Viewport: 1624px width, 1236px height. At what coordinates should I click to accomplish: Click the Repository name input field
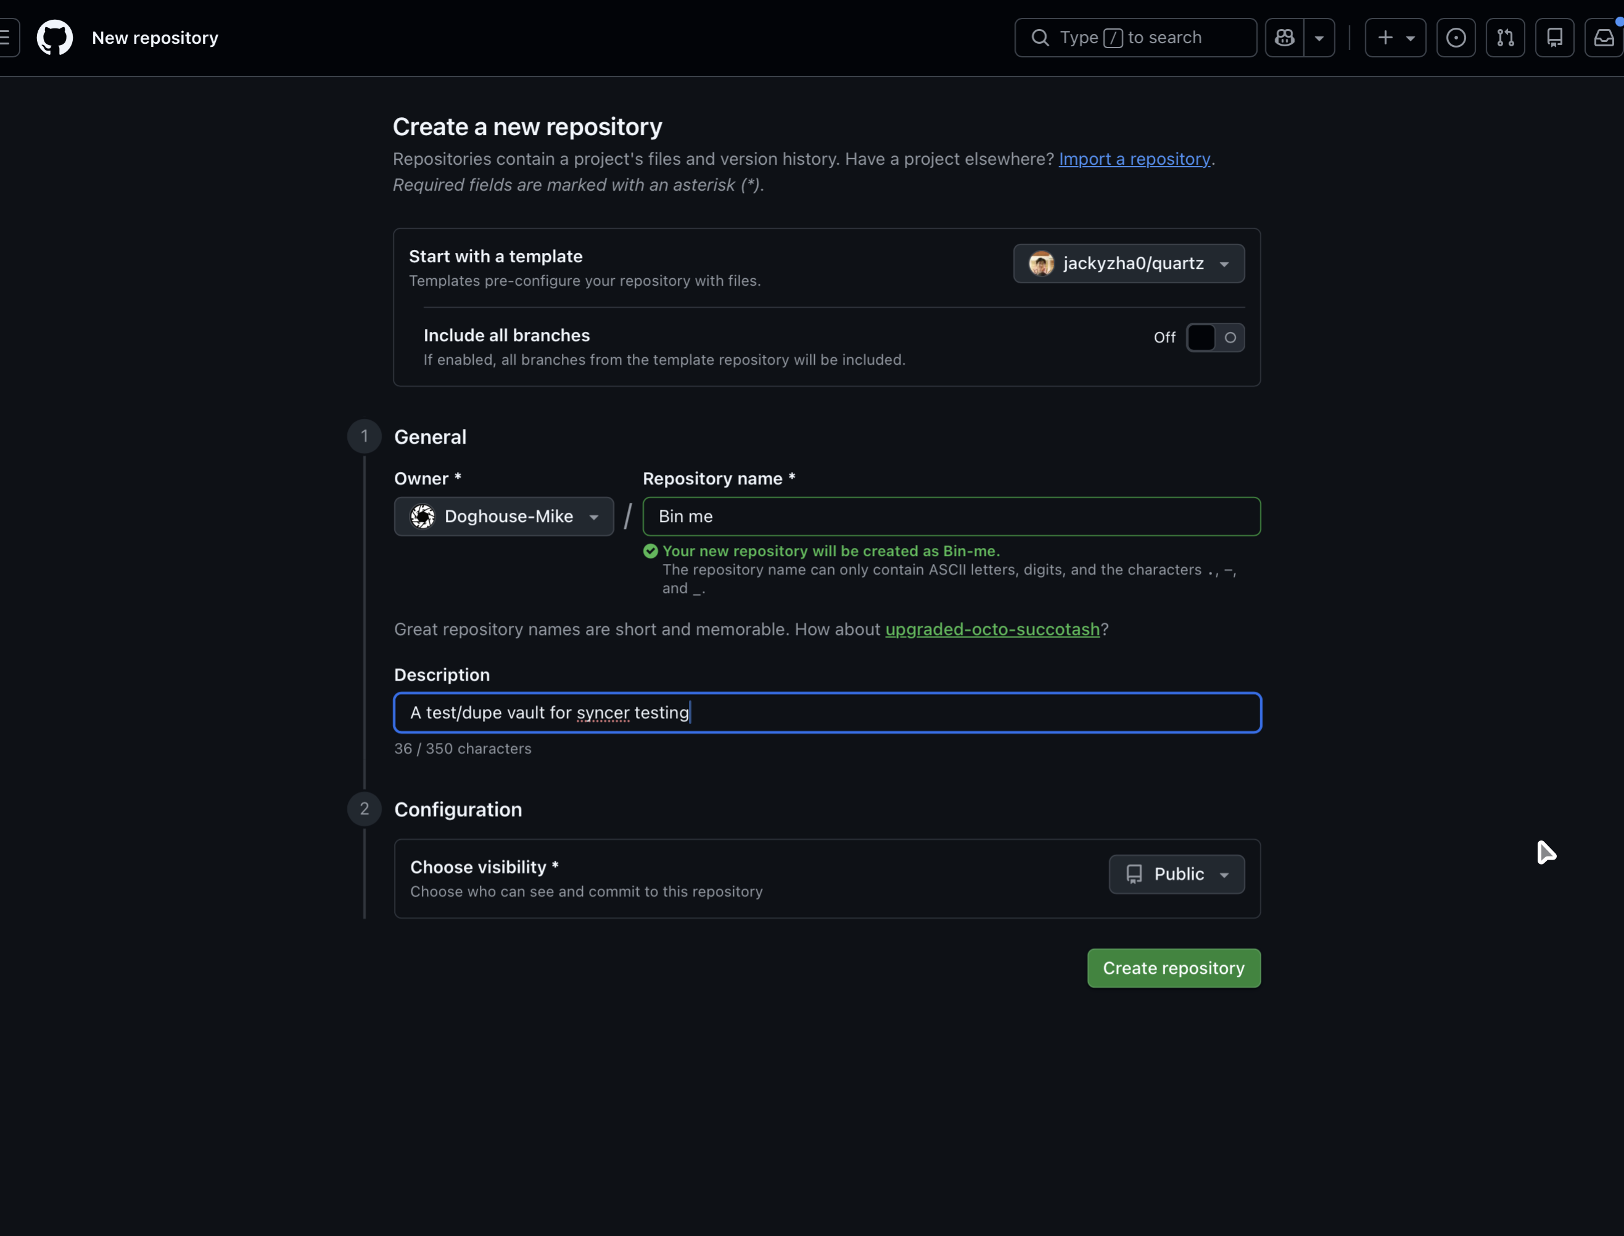pyautogui.click(x=950, y=516)
